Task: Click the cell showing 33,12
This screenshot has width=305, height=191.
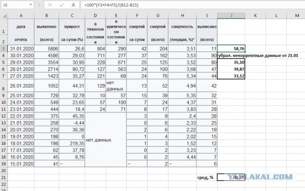Action: click(231, 76)
